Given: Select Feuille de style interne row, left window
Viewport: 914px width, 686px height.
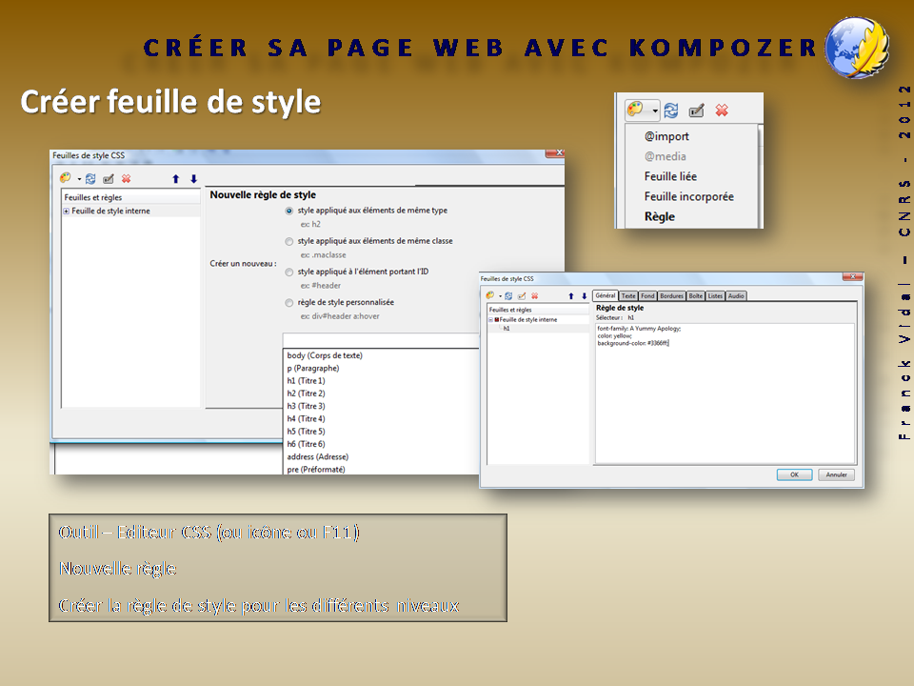Looking at the screenshot, I should click(x=131, y=212).
